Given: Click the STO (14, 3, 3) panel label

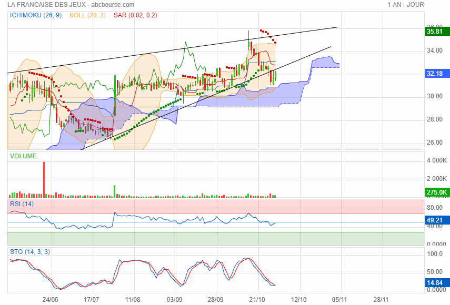Looking at the screenshot, I should (30, 252).
